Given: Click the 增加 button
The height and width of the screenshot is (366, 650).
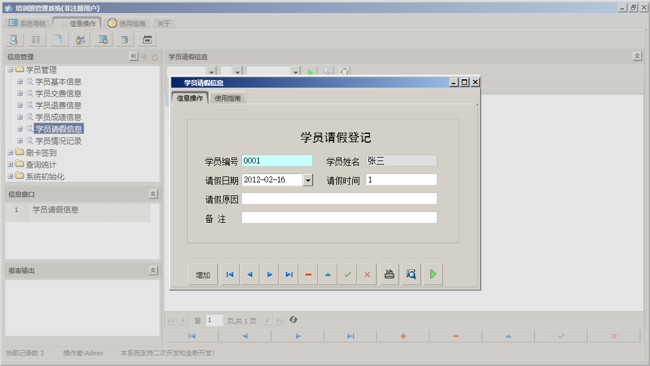Looking at the screenshot, I should [x=202, y=274].
